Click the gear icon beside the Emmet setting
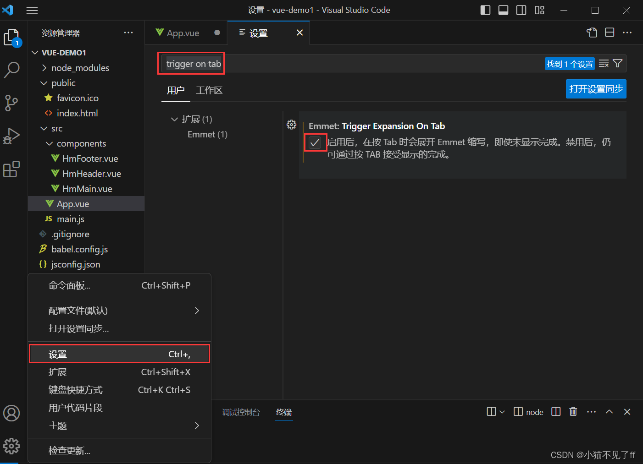643x464 pixels. click(x=292, y=124)
